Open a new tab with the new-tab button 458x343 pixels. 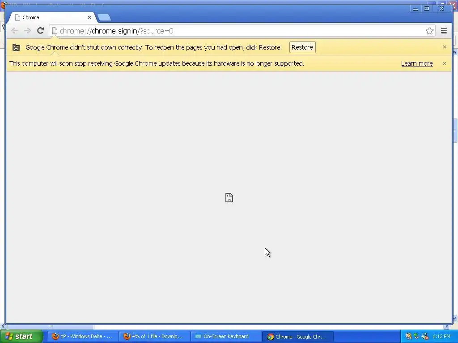coord(104,17)
